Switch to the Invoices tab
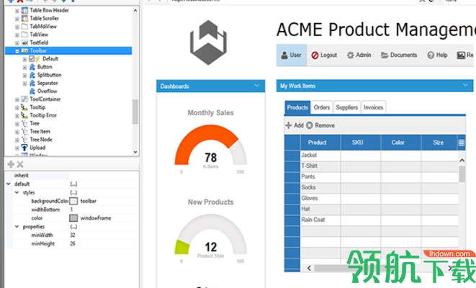The height and width of the screenshot is (288, 476). click(x=374, y=107)
